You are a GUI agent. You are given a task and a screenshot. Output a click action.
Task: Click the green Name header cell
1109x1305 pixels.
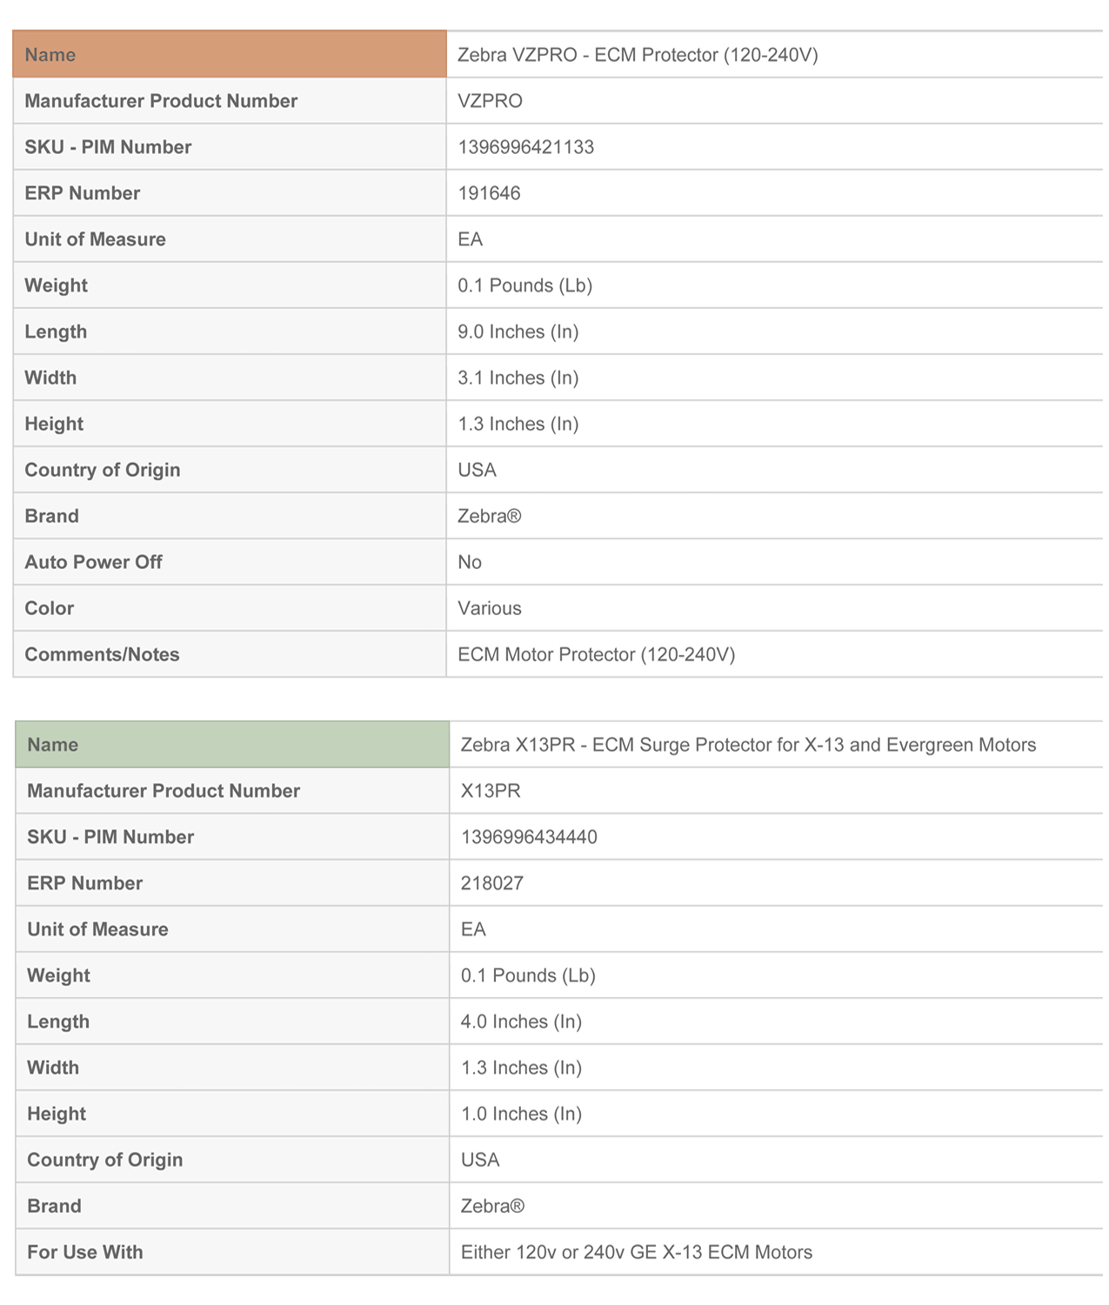(232, 745)
